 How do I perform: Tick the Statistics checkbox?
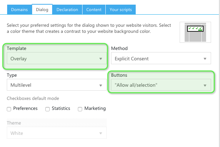[47, 109]
